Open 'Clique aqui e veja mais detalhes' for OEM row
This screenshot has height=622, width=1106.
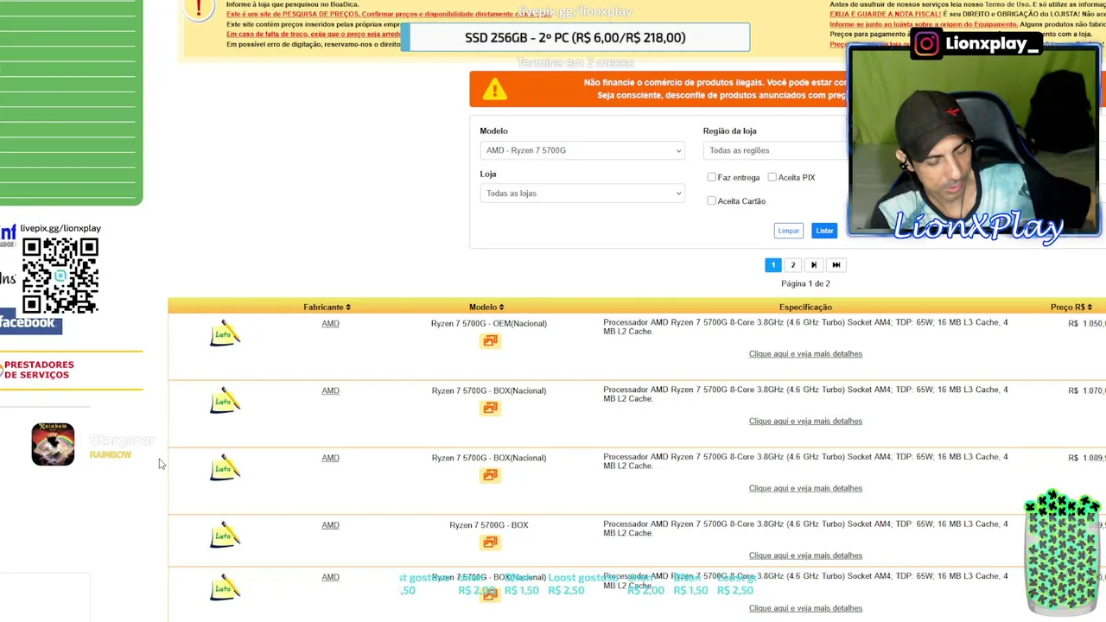click(x=805, y=354)
